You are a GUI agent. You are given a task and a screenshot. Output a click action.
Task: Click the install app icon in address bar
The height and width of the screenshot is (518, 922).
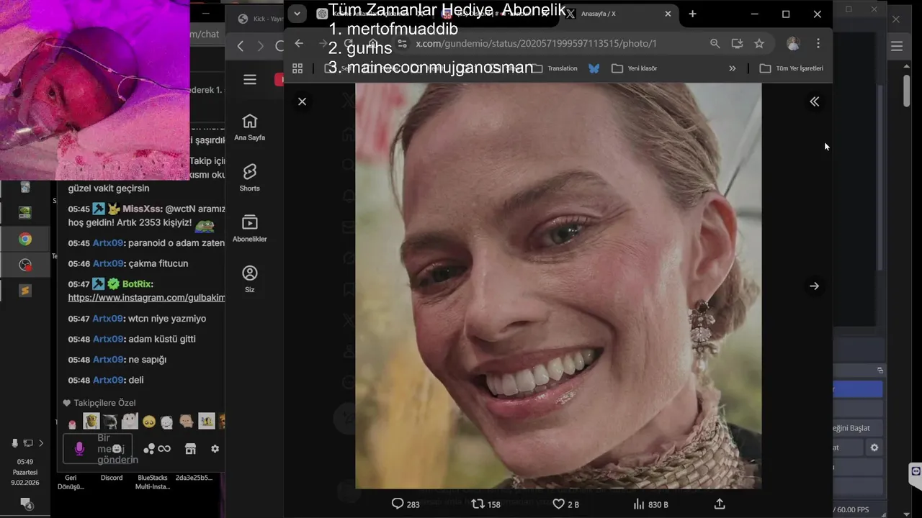(737, 43)
